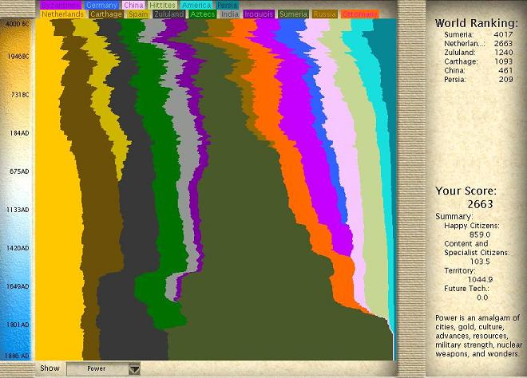Click the Show dropdown arrow button
The height and width of the screenshot is (378, 527).
coord(133,368)
